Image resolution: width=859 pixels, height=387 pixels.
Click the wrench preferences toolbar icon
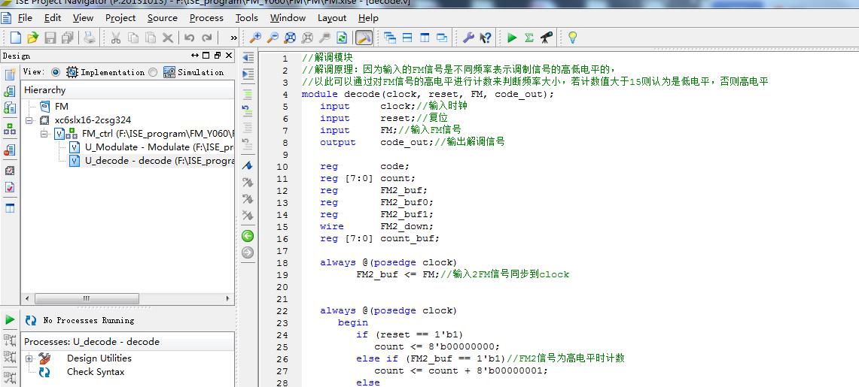(x=468, y=38)
